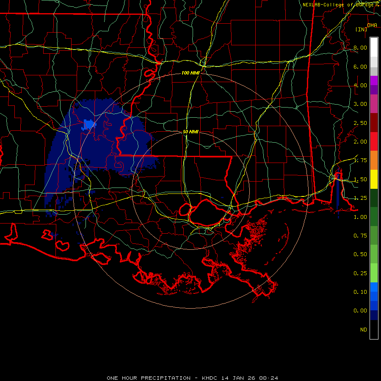
Task: Click the 50 NMI range ring label
Action: point(190,132)
